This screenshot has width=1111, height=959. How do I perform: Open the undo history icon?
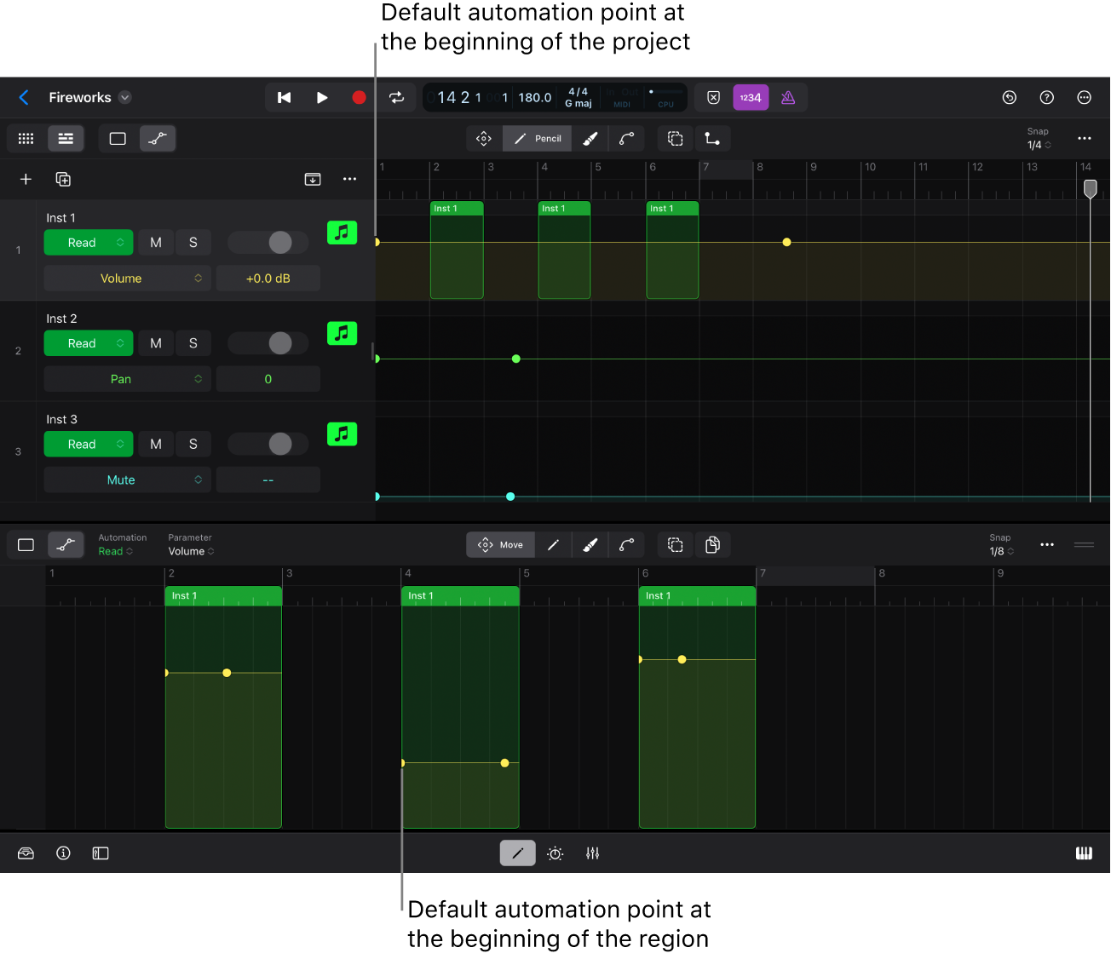(1010, 98)
